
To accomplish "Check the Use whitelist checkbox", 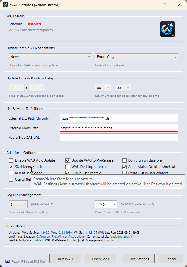I will coord(11,179).
